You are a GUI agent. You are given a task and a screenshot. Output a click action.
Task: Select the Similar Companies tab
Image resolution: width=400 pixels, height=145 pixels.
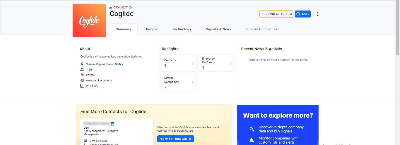262,29
